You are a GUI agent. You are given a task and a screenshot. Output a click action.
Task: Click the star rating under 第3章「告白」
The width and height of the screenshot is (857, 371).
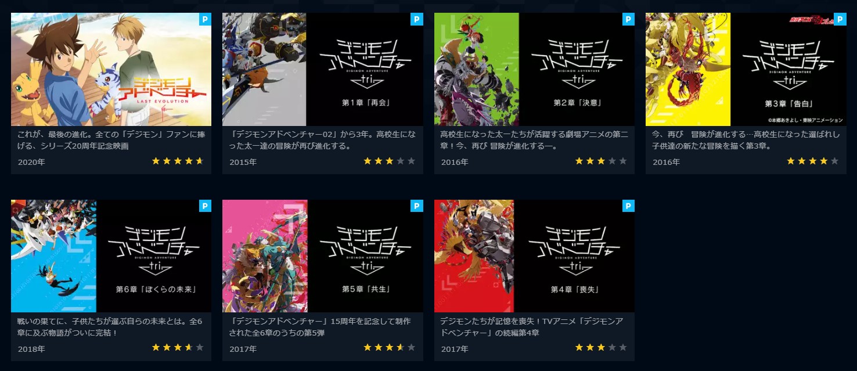812,161
